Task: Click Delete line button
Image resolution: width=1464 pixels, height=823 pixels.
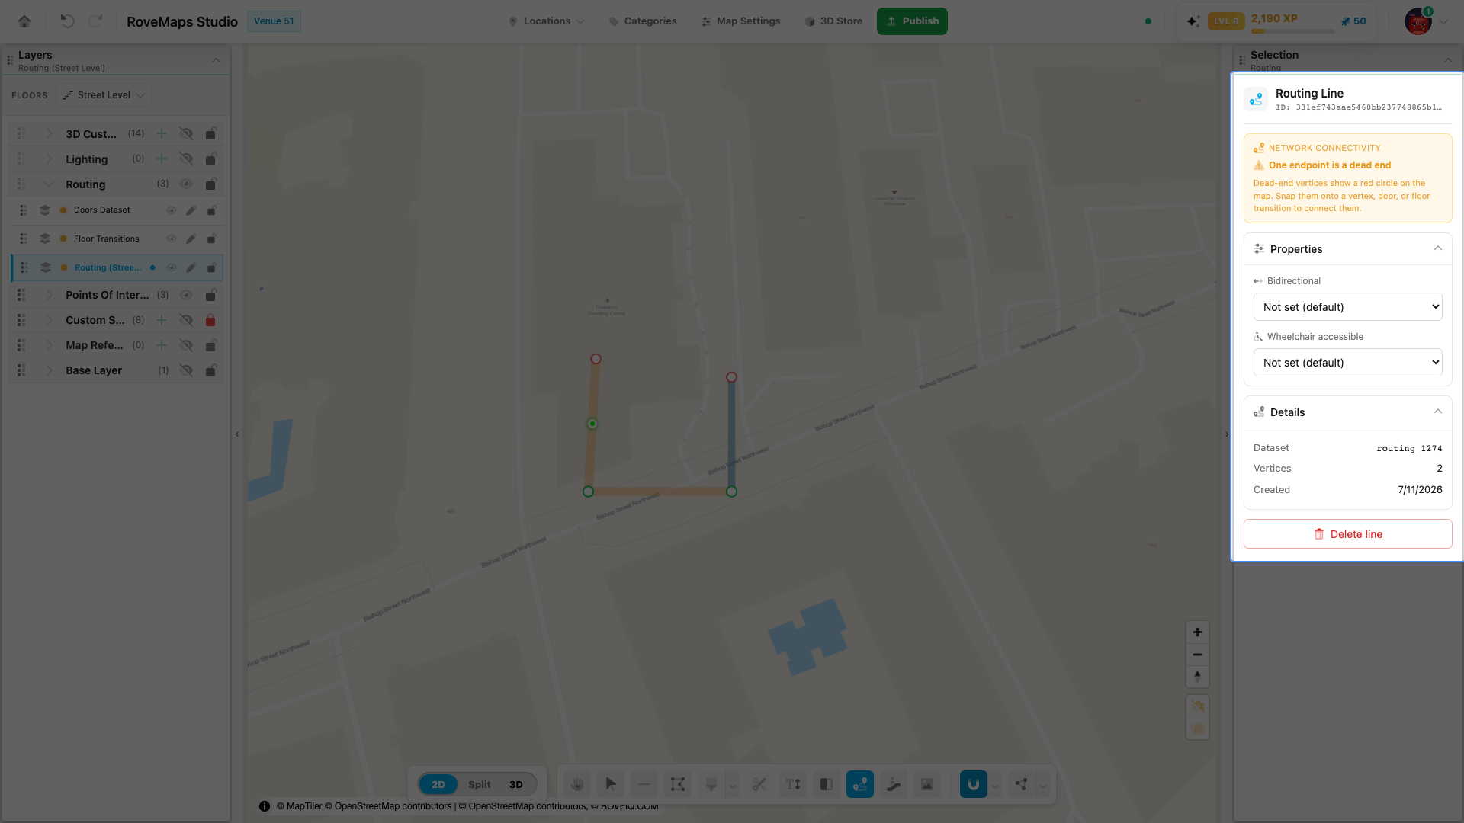Action: coord(1347,534)
